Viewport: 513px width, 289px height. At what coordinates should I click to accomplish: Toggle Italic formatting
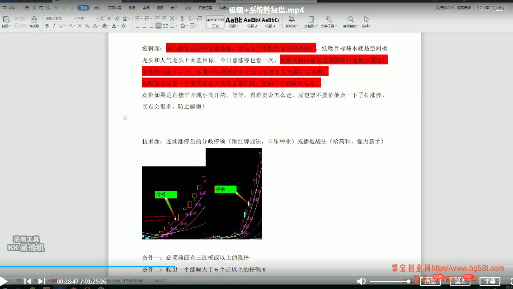(x=54, y=26)
